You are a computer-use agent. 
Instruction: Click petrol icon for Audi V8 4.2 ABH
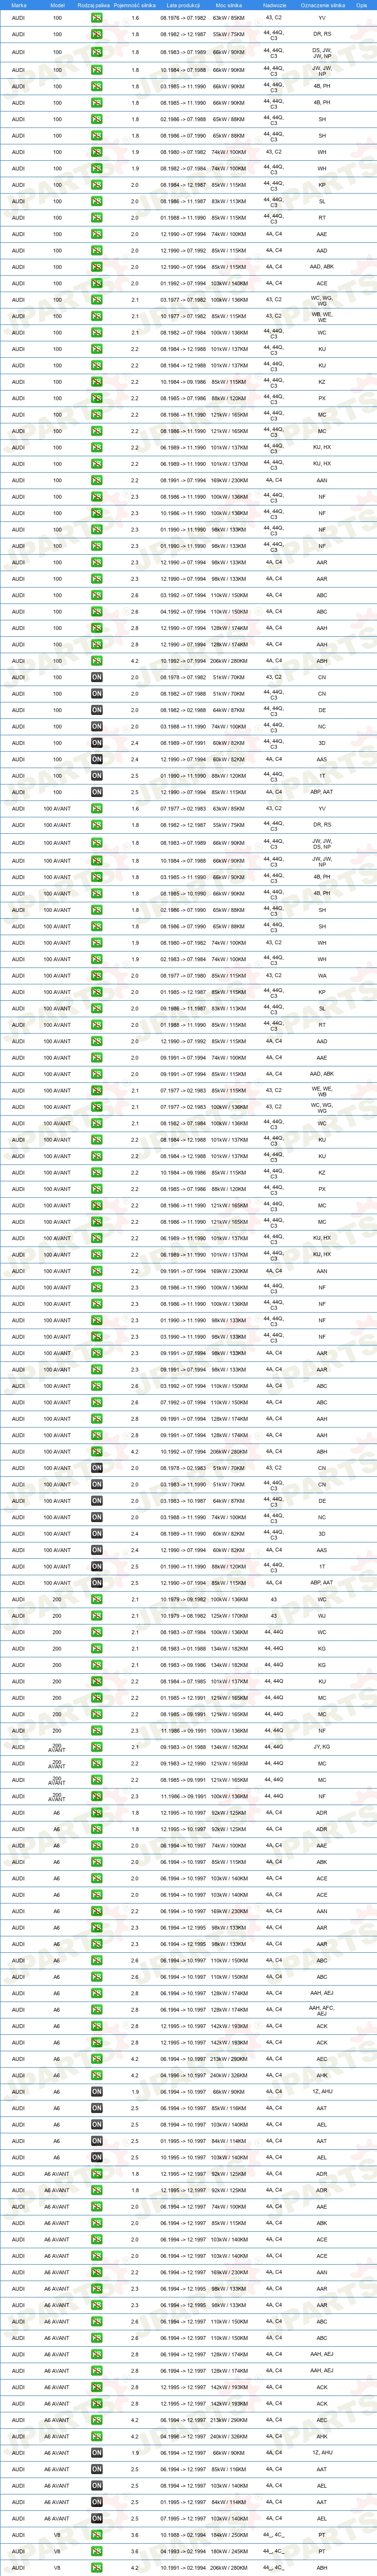coord(97,2568)
